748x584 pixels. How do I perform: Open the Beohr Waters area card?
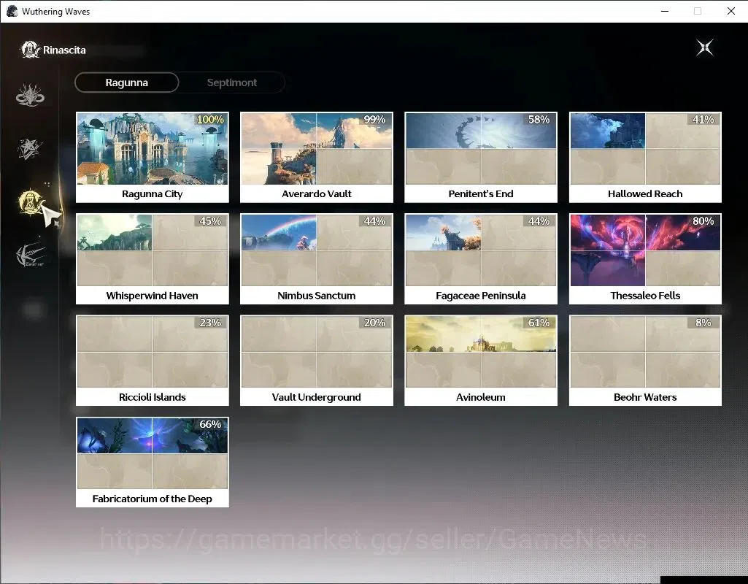click(x=645, y=360)
